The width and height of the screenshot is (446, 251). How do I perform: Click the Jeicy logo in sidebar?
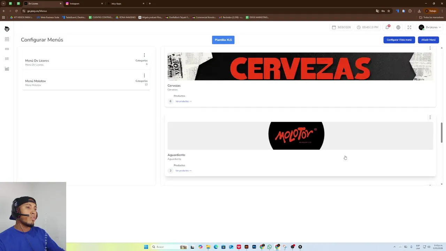[7, 29]
